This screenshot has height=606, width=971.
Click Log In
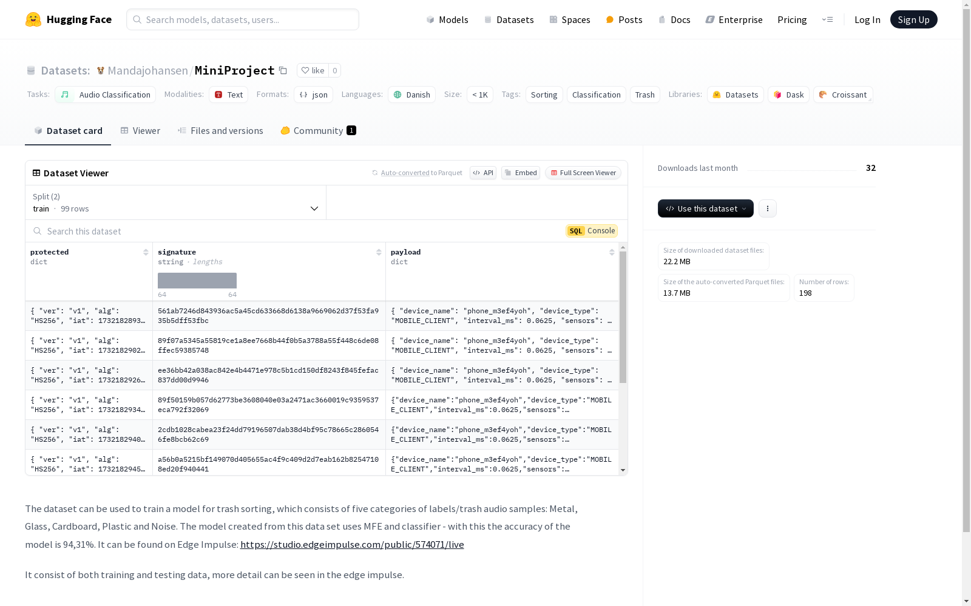[x=867, y=19]
